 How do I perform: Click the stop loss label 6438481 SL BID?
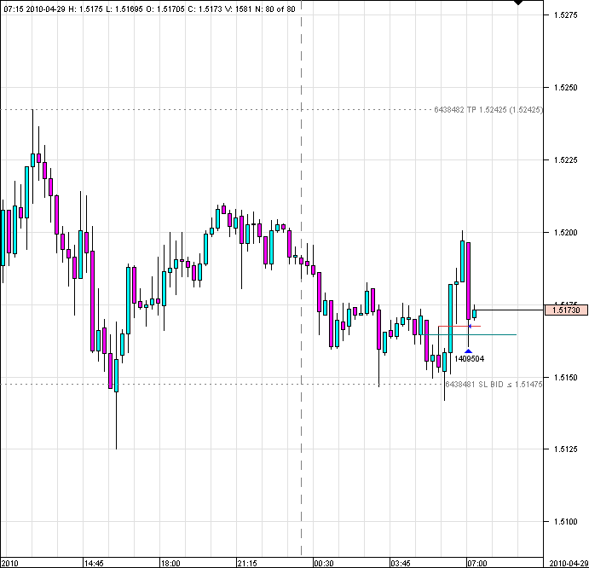[x=494, y=384]
